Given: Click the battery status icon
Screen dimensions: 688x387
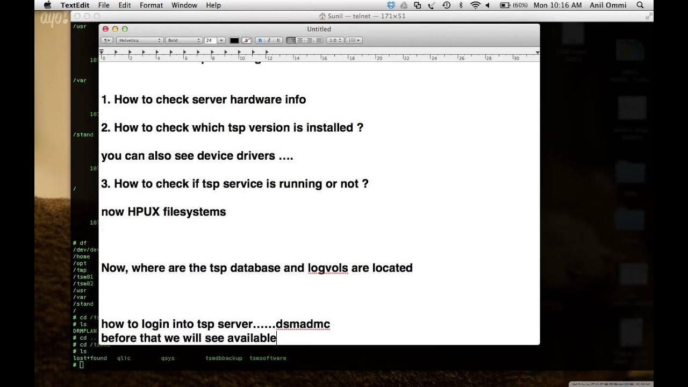Looking at the screenshot, I should point(505,5).
